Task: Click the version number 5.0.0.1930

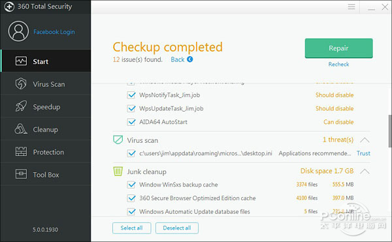Action: click(45, 230)
